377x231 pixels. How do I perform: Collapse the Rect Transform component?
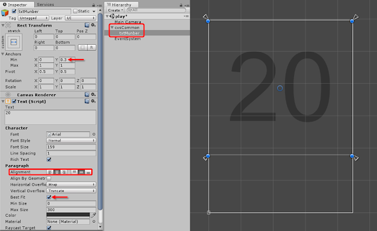point(2,25)
